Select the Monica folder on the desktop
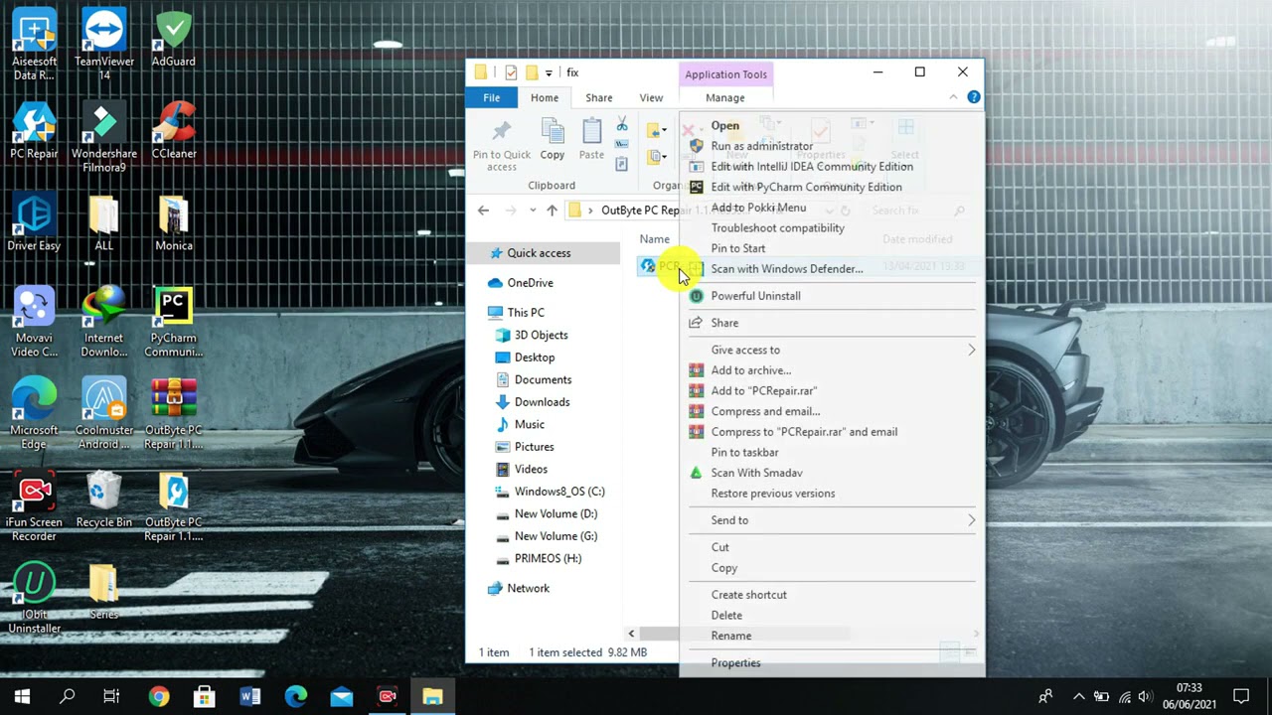The height and width of the screenshot is (715, 1272). (x=173, y=223)
